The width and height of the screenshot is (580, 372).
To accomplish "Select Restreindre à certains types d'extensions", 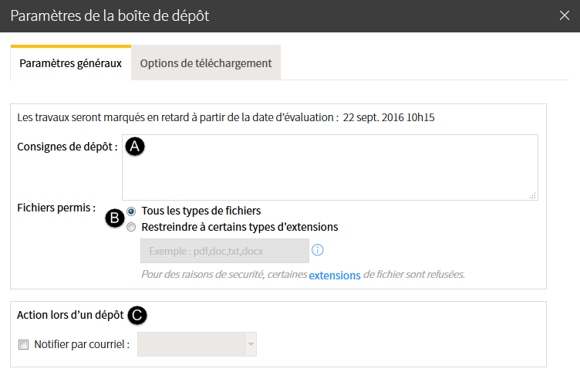I will pos(131,227).
